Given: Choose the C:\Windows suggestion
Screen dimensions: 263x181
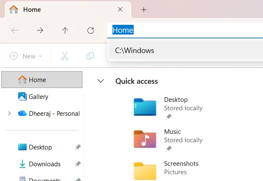Looking at the screenshot, I should click(x=185, y=51).
